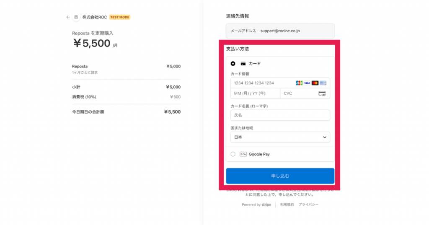Click the JCB logo in card field
Viewport: 429px width, 225px height.
point(299,83)
